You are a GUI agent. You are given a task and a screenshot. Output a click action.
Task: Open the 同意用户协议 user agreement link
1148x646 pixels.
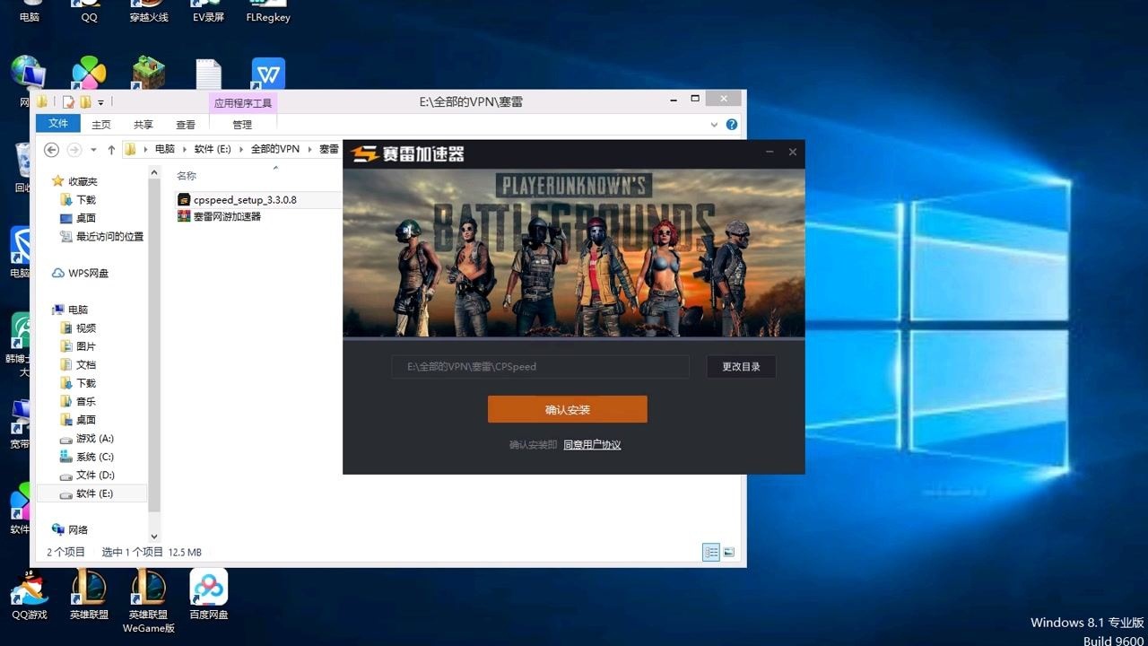[x=592, y=445]
